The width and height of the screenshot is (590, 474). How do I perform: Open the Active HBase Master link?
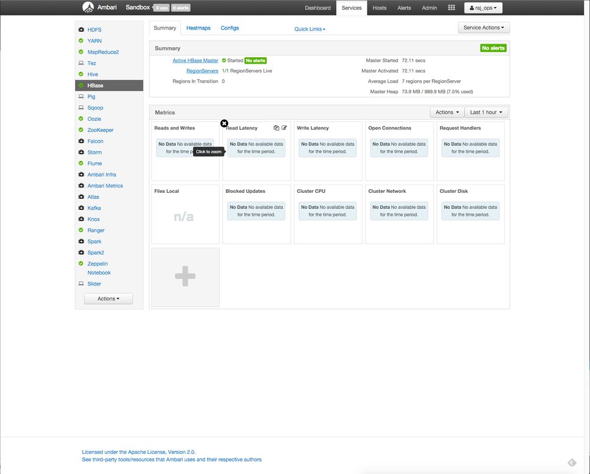click(x=195, y=61)
